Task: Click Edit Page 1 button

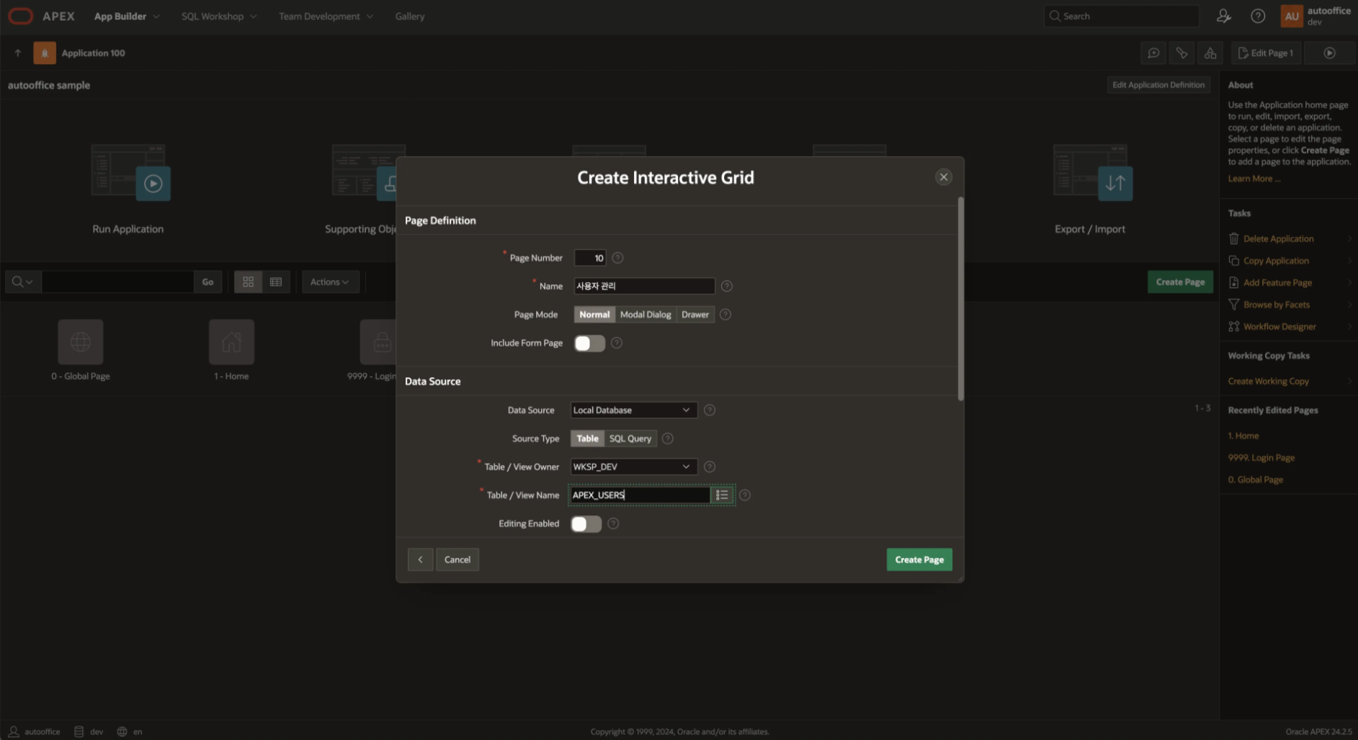Action: tap(1266, 53)
